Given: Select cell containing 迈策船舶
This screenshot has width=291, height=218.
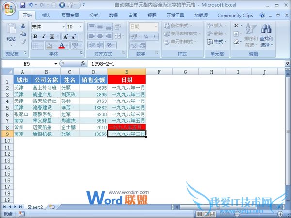Looking at the screenshot, I should (x=46, y=127).
